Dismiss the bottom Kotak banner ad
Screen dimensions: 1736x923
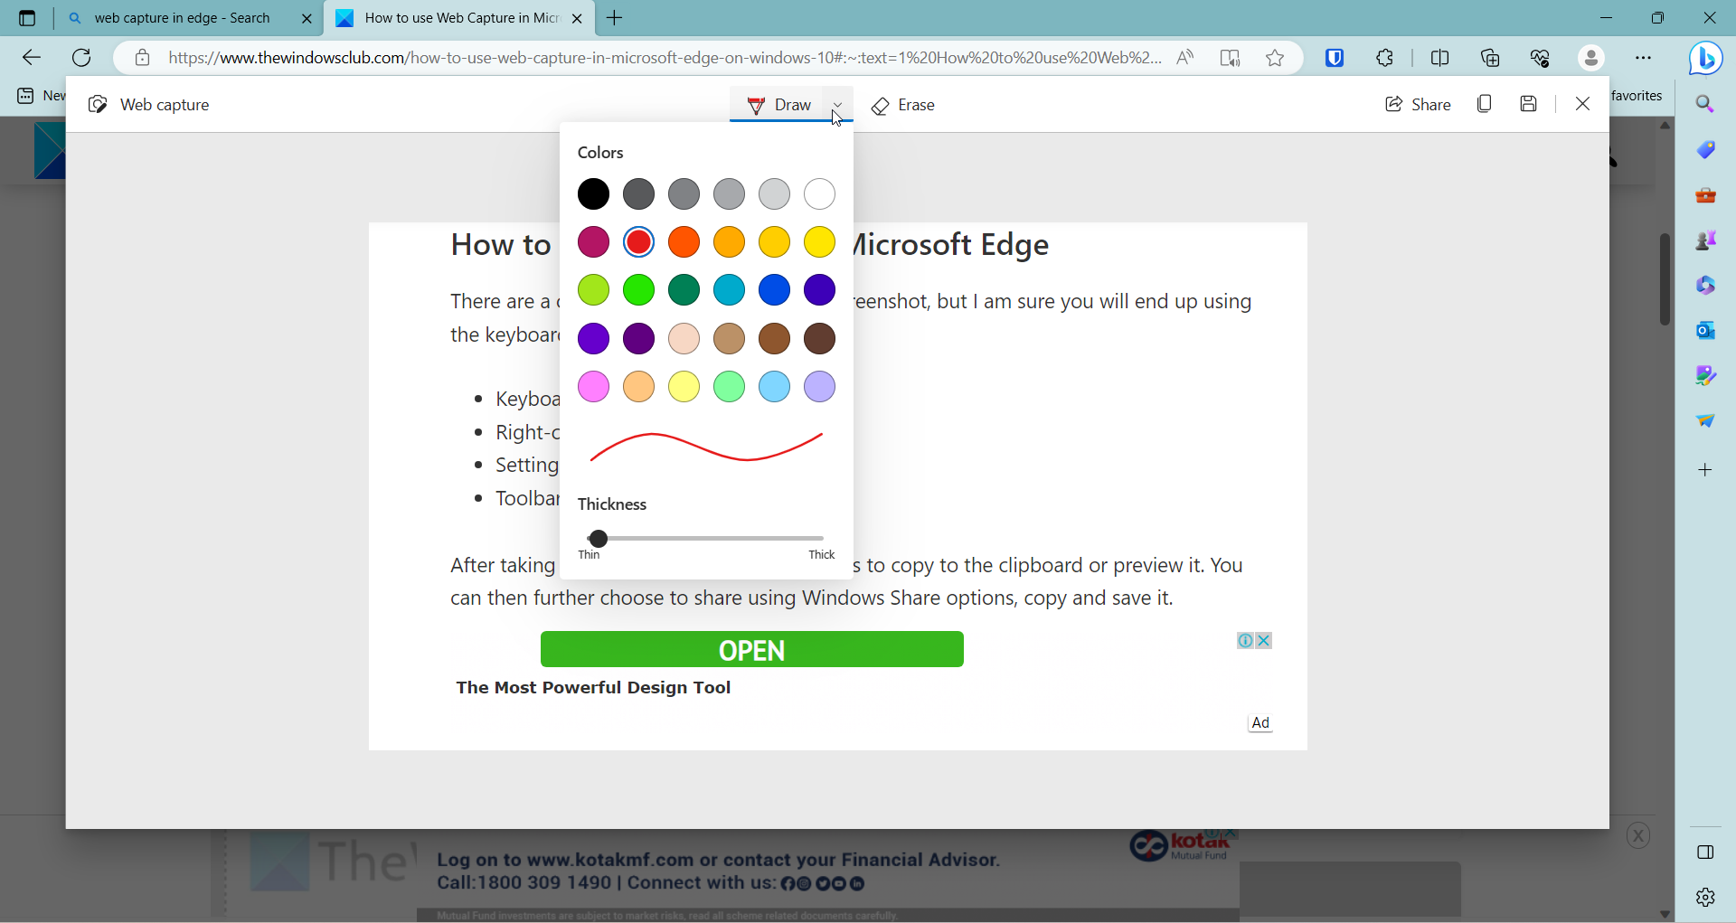pyautogui.click(x=1638, y=835)
